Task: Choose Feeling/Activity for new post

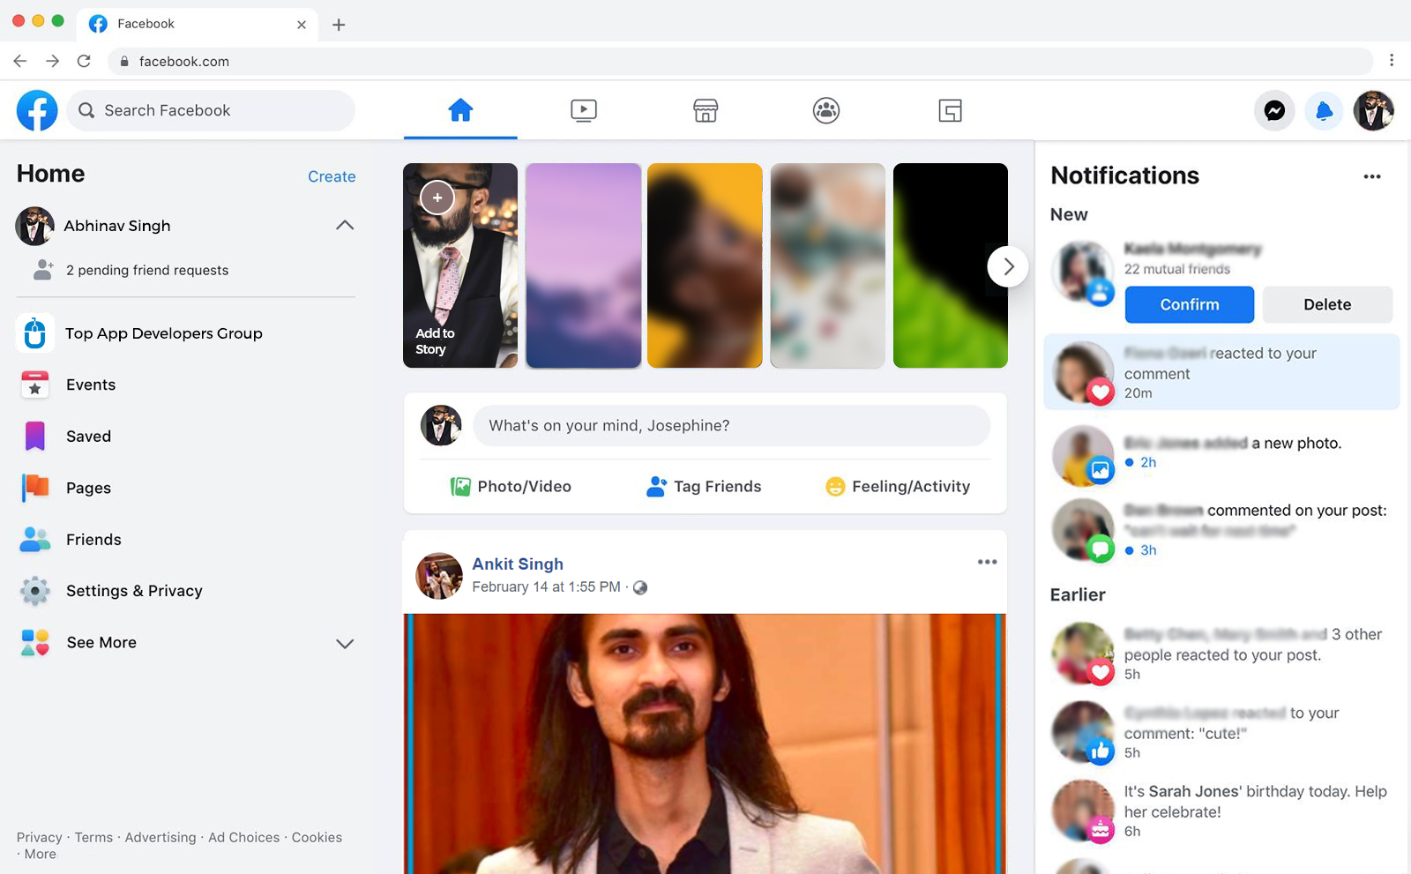Action: tap(898, 487)
